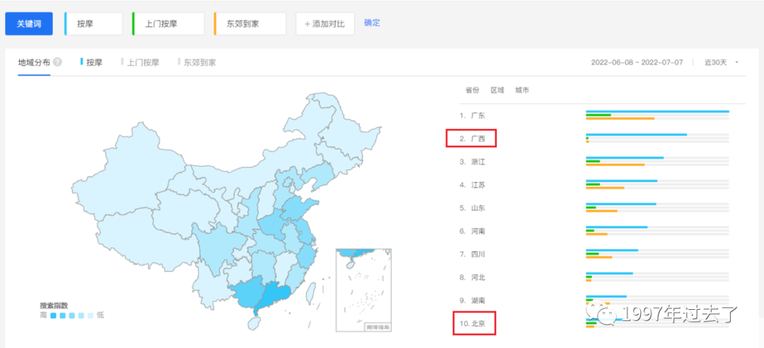Image resolution: width=764 pixels, height=348 pixels.
Task: Select the 4. 江苏 ranking row
Action: tap(594, 185)
